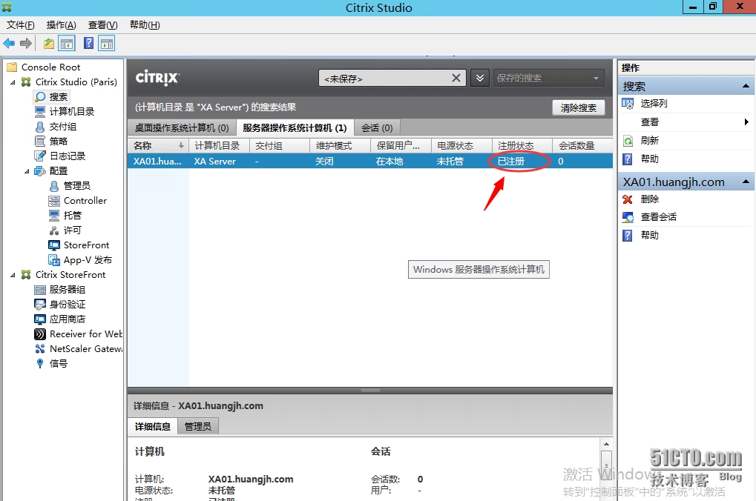
Task: Open the toolbar help question mark icon
Action: click(x=89, y=43)
